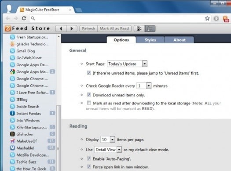Open the Gmail Blog feed icon
231x171 pixels.
point(12,51)
